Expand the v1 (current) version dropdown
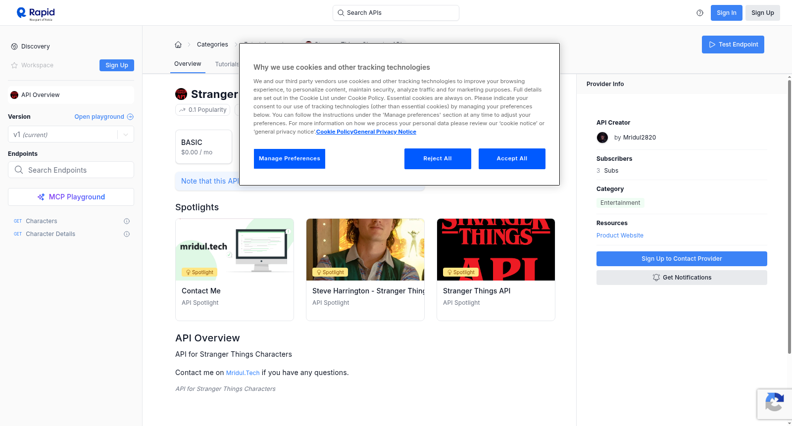792x426 pixels. click(x=71, y=135)
